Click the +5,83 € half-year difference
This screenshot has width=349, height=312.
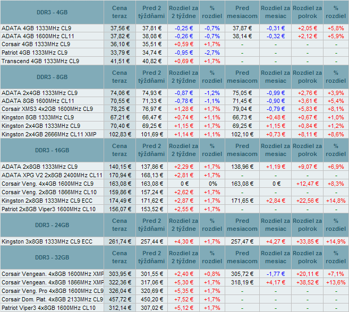(308, 109)
